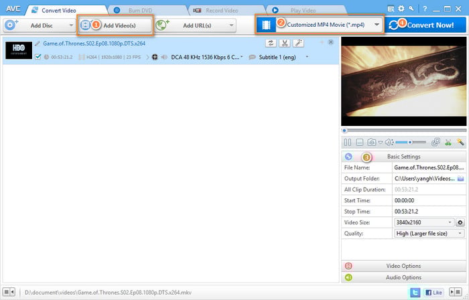Expand the Customized MP4 Movie profile dropdown
The image size is (469, 300).
377,25
